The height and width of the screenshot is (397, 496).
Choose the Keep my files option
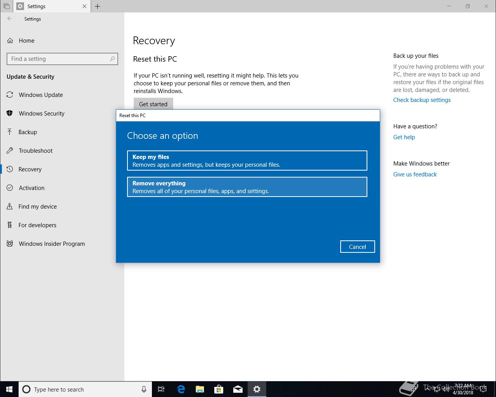247,161
